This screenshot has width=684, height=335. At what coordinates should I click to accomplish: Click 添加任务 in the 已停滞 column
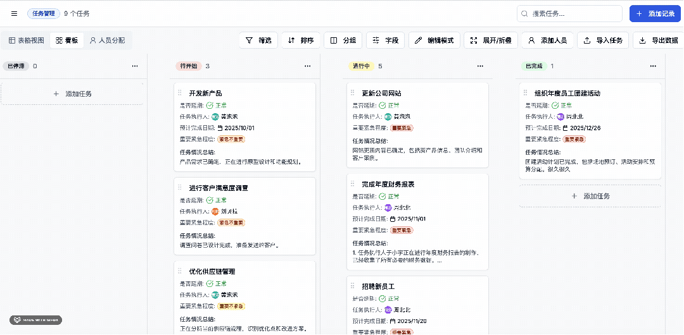[72, 94]
